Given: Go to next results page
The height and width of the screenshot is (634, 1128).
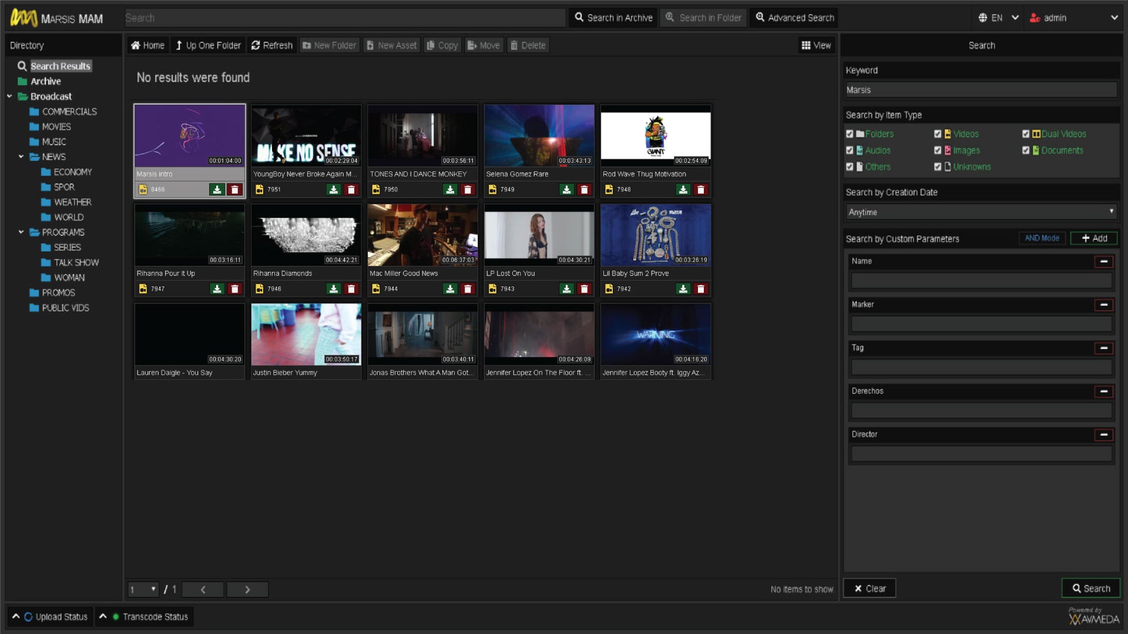Looking at the screenshot, I should [247, 589].
